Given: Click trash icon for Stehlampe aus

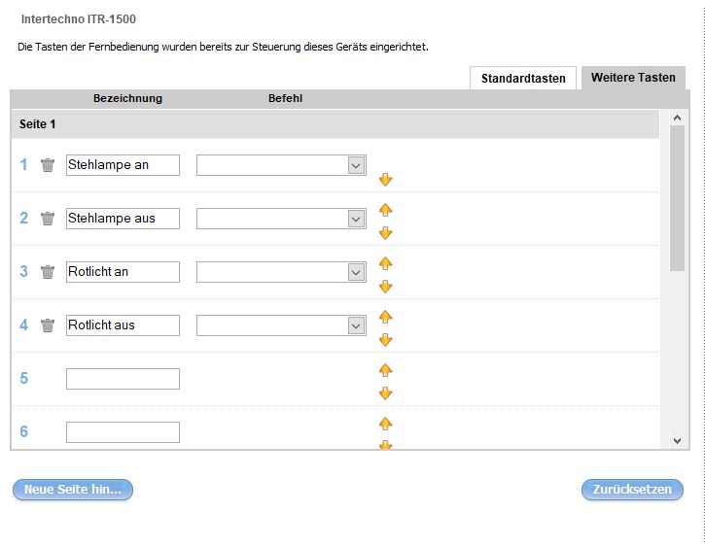Looking at the screenshot, I should pos(48,219).
